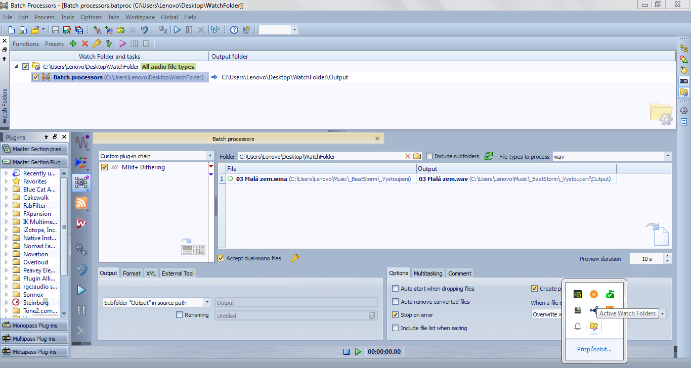
Task: Click the Podcast RSS icon in left sidebar
Action: click(x=81, y=203)
